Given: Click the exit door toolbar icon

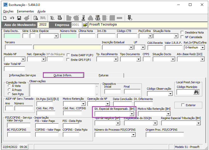Looking at the screenshot, I should [130, 18].
